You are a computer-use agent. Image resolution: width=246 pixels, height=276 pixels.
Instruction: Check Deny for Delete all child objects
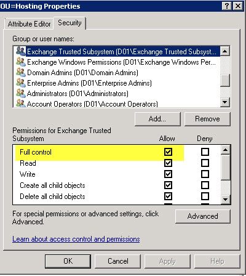(205, 197)
